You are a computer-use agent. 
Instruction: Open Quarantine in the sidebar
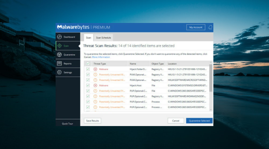[68, 55]
